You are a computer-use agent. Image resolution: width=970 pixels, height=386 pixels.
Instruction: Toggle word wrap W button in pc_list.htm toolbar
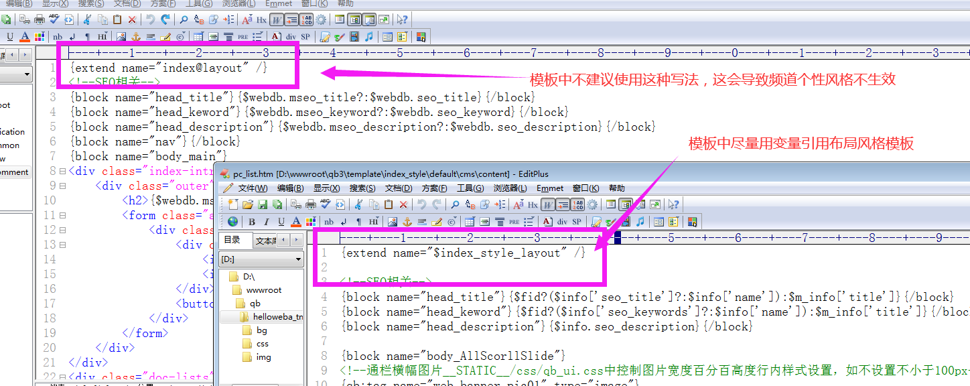click(x=548, y=204)
